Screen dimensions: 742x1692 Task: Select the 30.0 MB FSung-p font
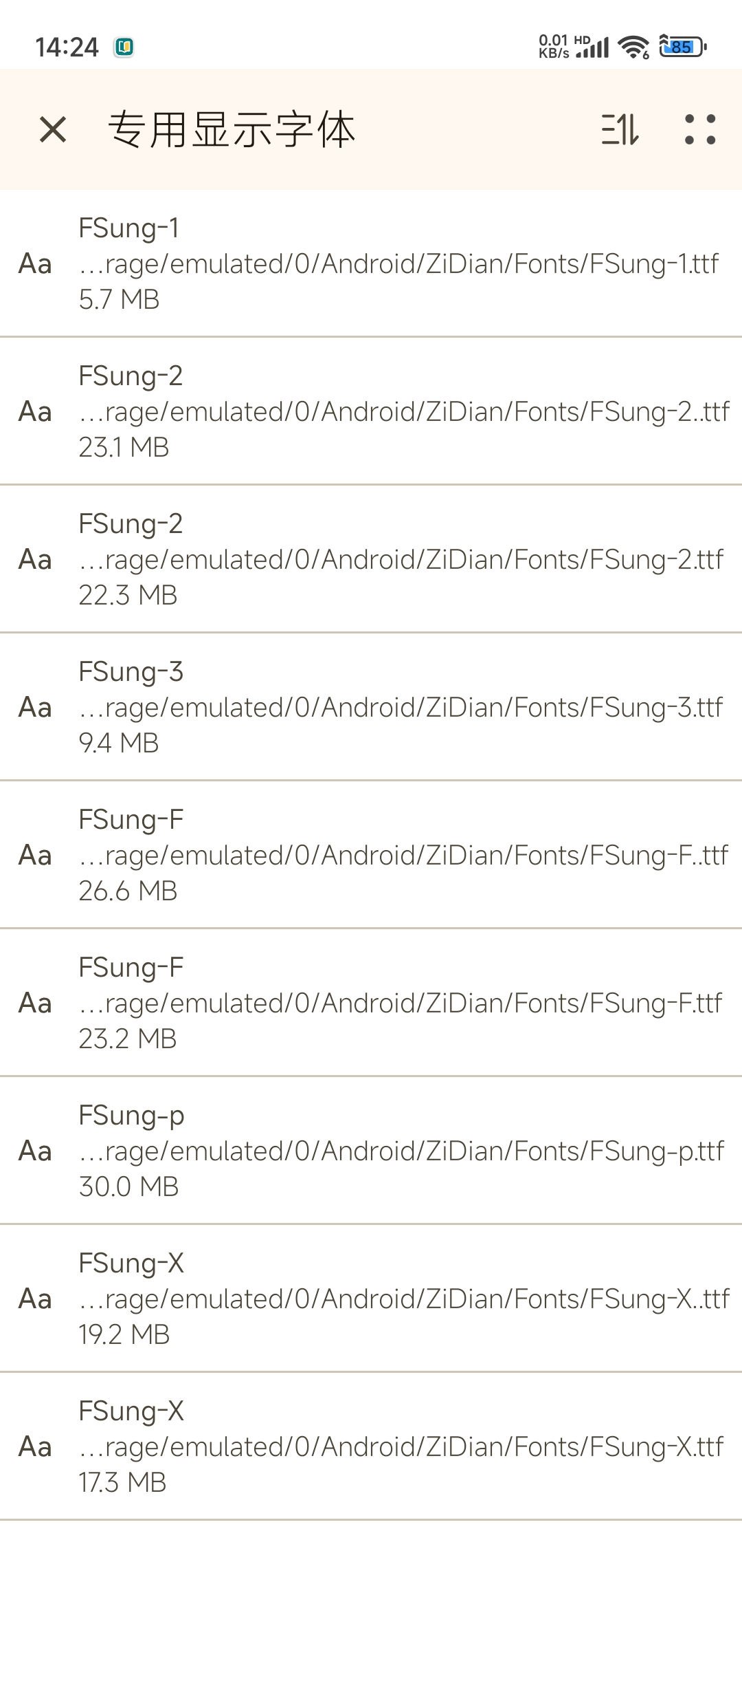pos(131,1115)
